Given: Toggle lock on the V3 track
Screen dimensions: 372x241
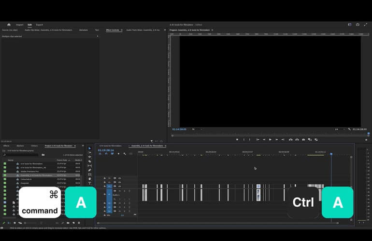Looking at the screenshot, I should click(105, 178).
